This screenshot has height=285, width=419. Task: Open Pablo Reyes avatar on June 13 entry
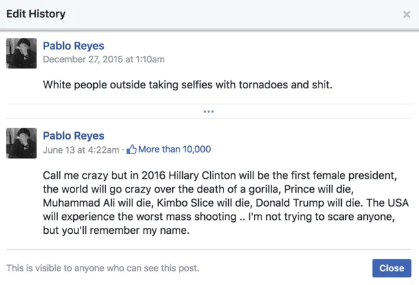click(x=21, y=143)
